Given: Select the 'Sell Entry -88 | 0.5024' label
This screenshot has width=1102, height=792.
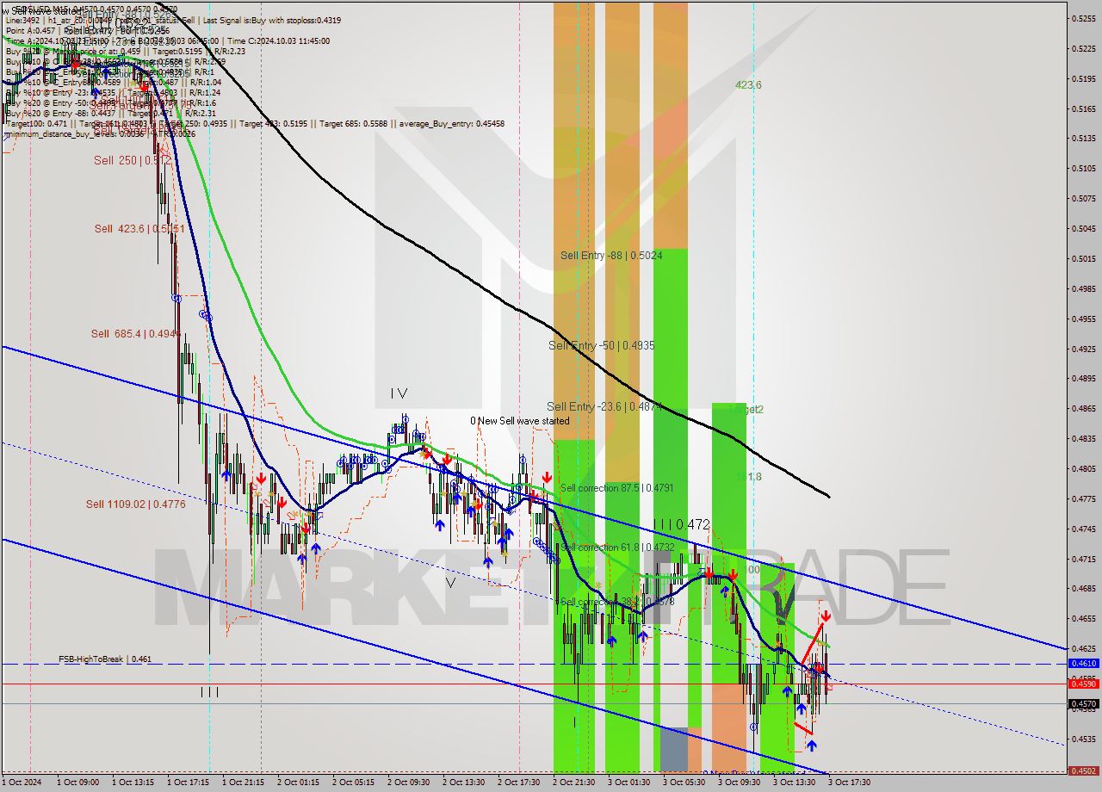Looking at the screenshot, I should pos(611,255).
